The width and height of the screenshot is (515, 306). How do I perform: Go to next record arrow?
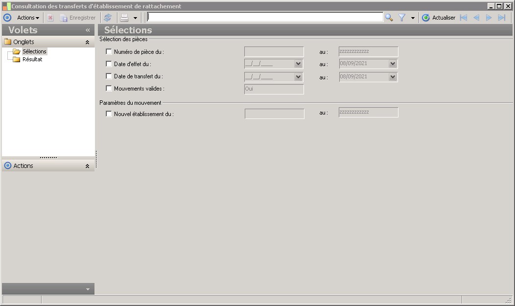[489, 18]
